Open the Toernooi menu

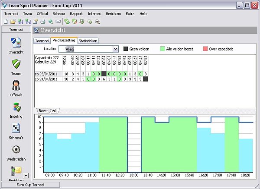coord(11,14)
